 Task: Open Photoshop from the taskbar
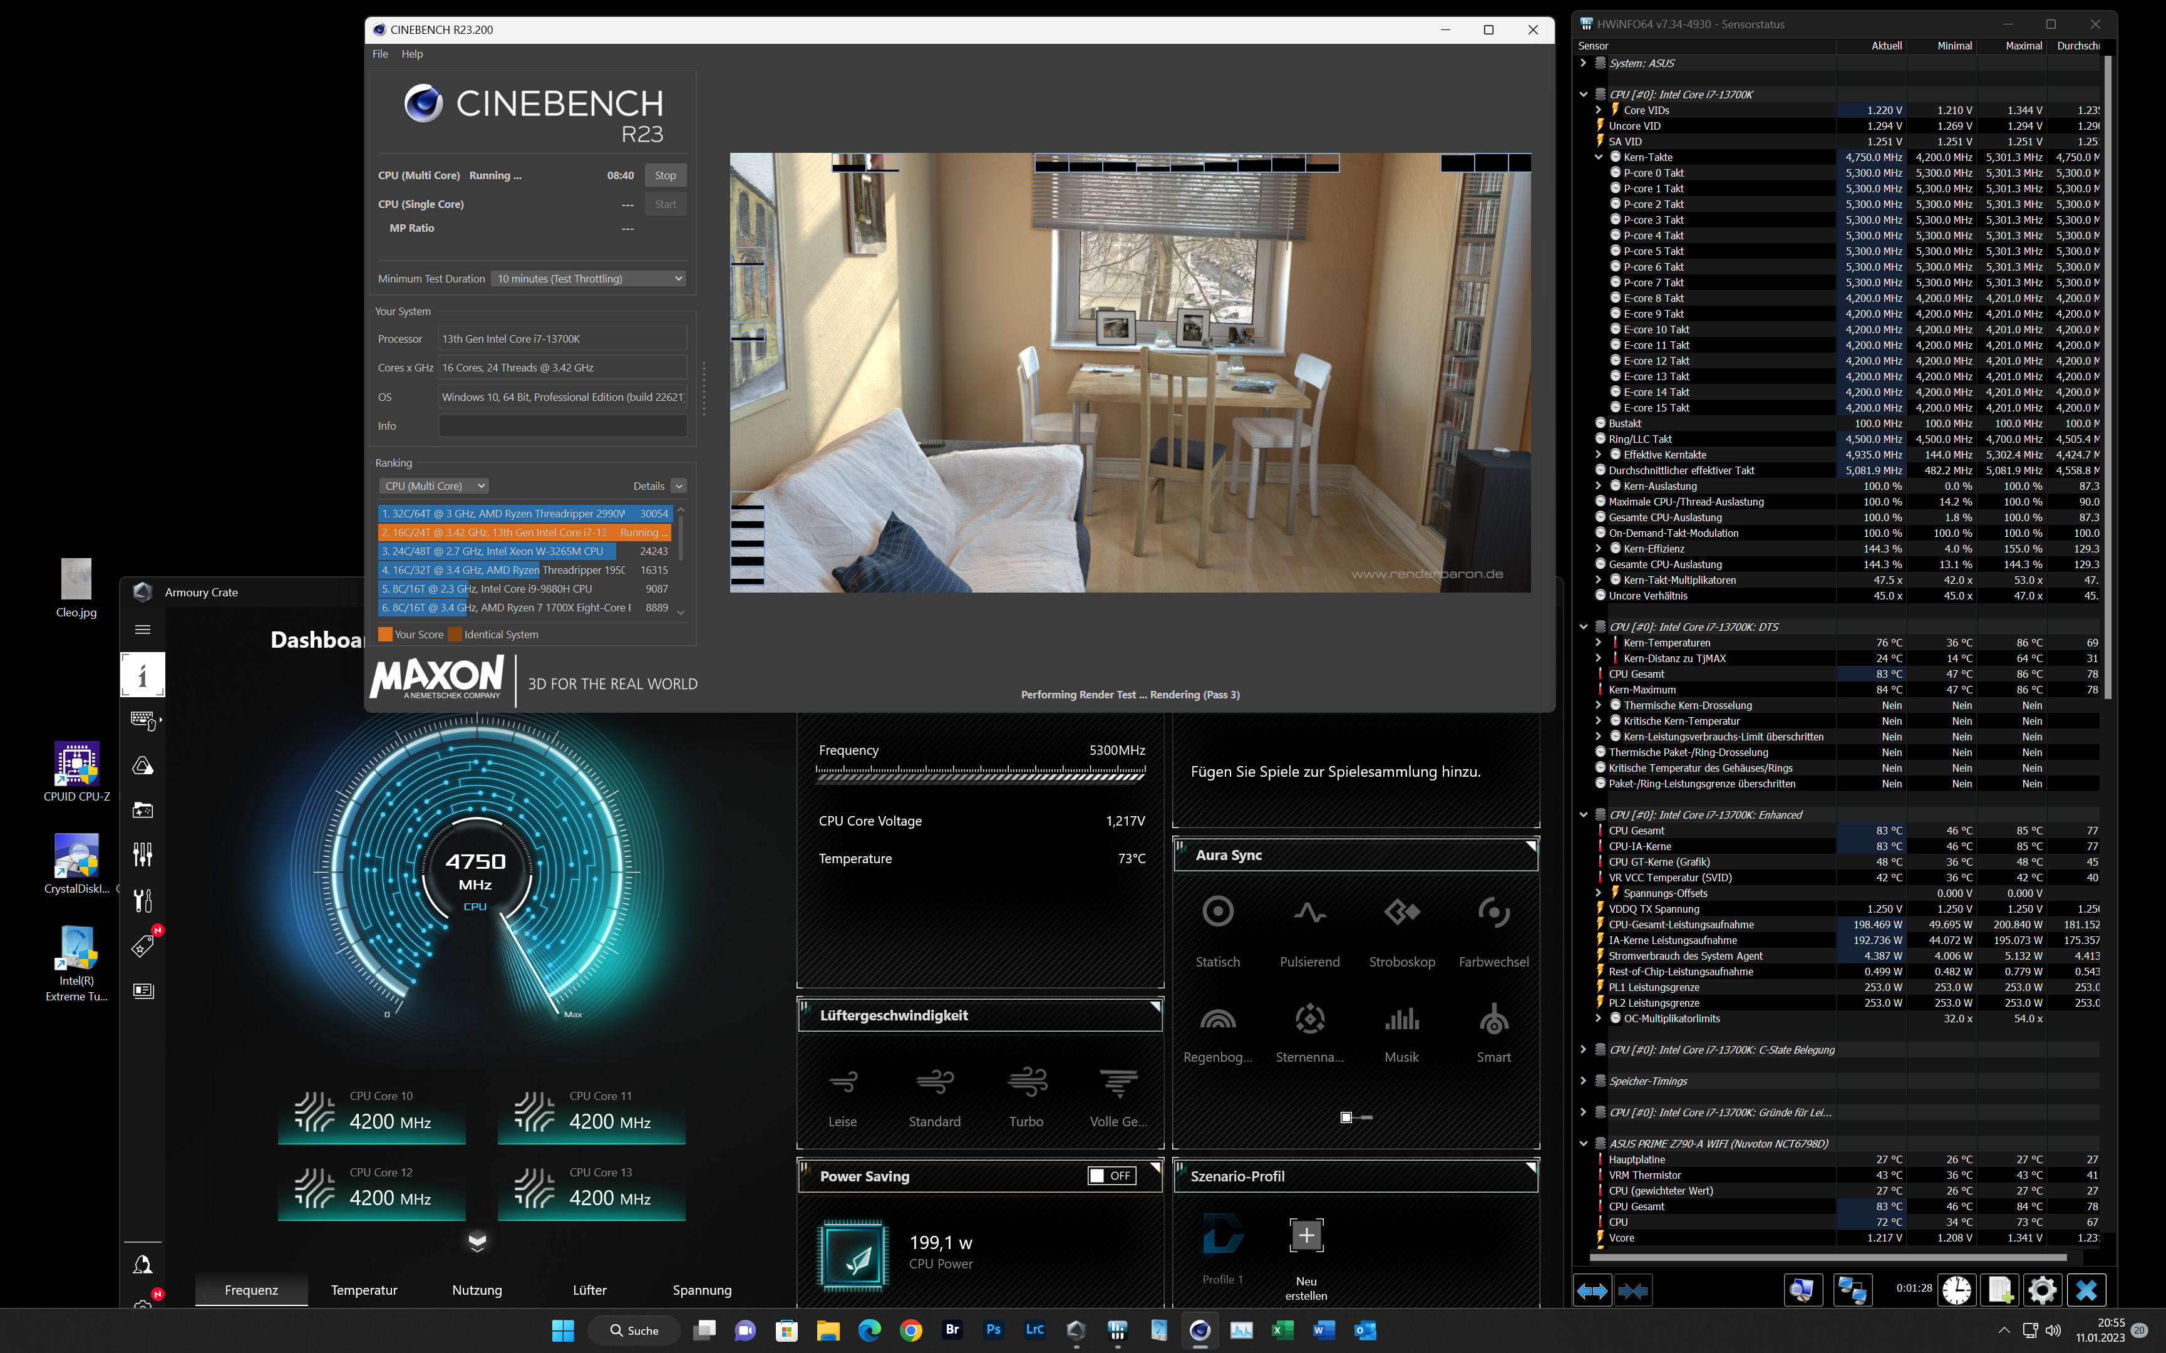pos(993,1330)
